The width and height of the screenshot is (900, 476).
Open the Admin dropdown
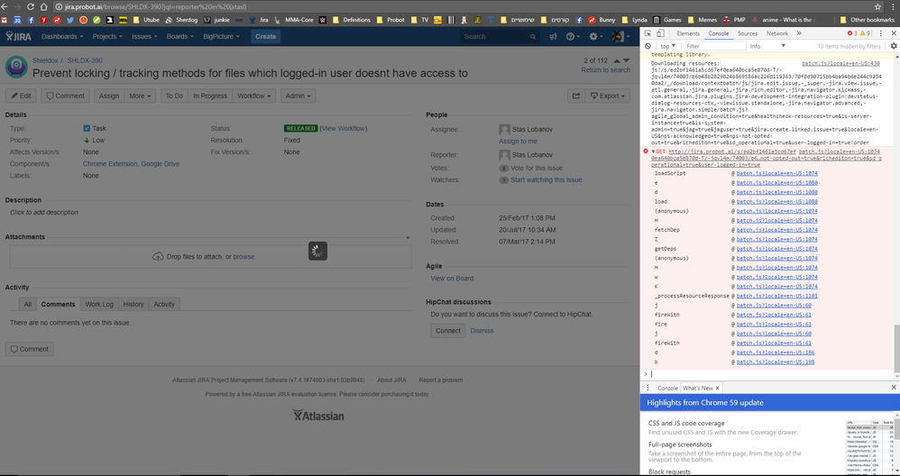pos(298,96)
